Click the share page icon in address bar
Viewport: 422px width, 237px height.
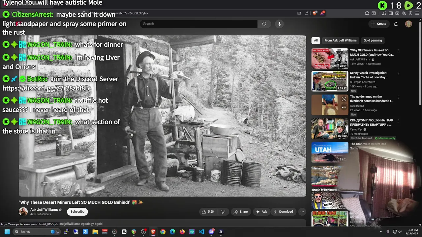307,13
